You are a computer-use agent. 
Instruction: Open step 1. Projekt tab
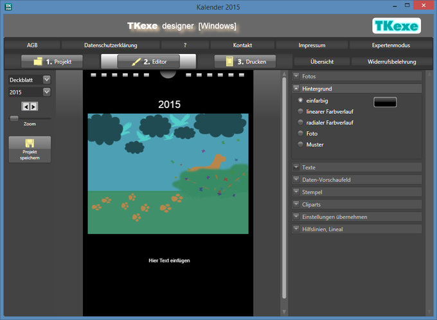[x=52, y=62]
